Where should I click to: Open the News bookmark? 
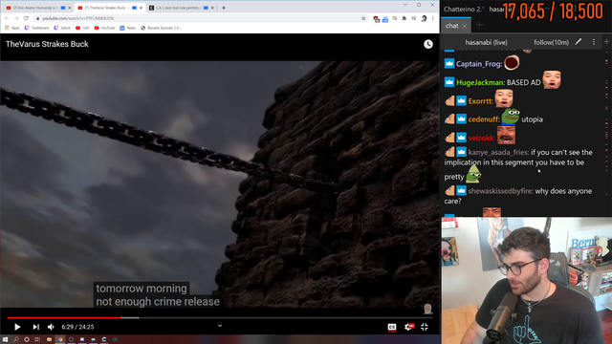coord(127,28)
